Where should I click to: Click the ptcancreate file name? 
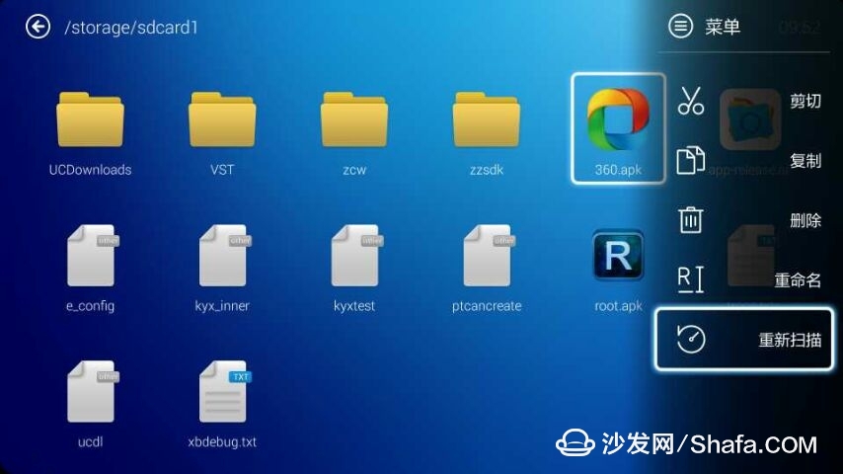(487, 306)
